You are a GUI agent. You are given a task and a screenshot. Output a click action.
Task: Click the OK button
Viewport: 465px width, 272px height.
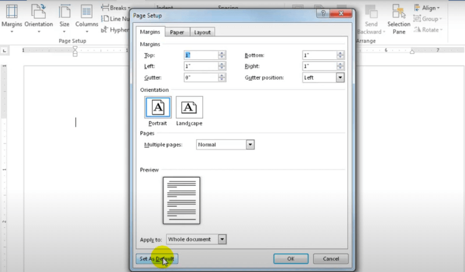click(x=291, y=259)
